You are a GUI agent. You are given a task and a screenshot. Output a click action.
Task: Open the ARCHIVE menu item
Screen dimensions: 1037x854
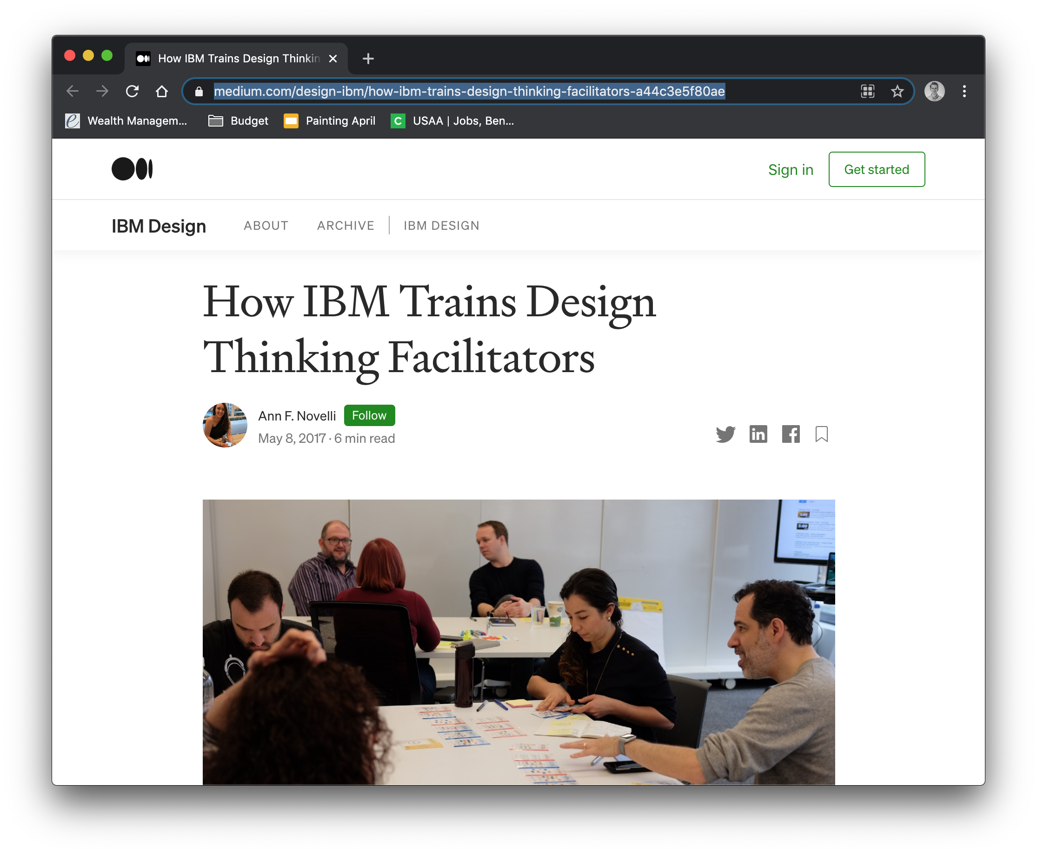345,225
